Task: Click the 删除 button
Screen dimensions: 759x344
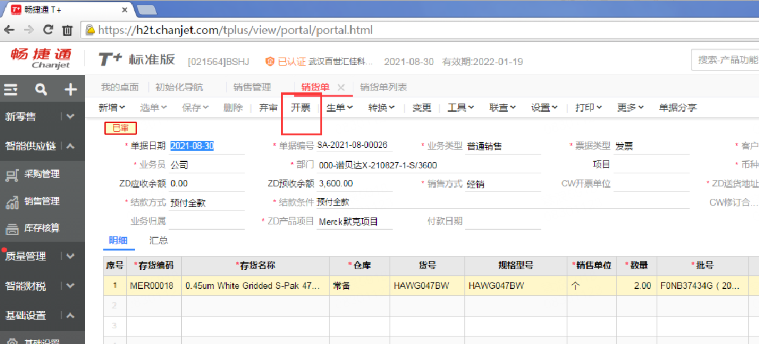Action: point(233,107)
